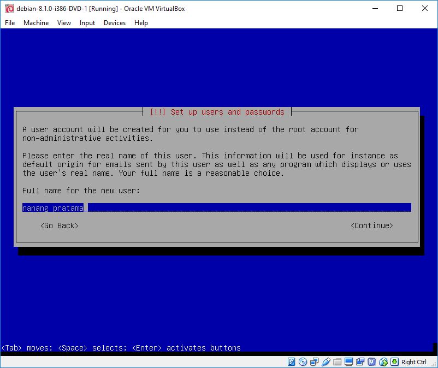438x368 pixels.
Task: Click the Tab/Space/Enter help text line
Action: coord(121,348)
